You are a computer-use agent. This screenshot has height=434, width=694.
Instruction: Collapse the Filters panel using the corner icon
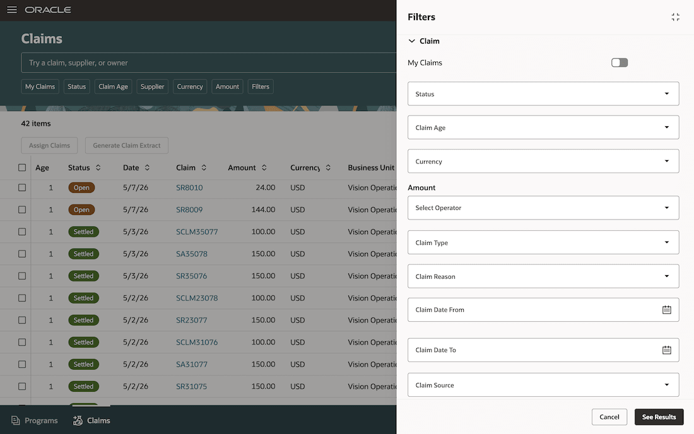pyautogui.click(x=676, y=17)
